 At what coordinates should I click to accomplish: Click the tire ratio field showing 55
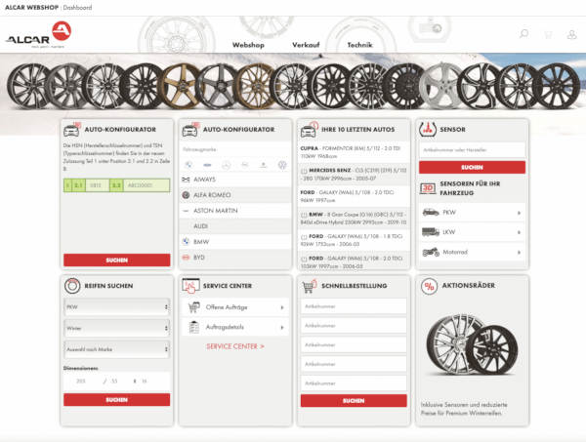tap(115, 382)
